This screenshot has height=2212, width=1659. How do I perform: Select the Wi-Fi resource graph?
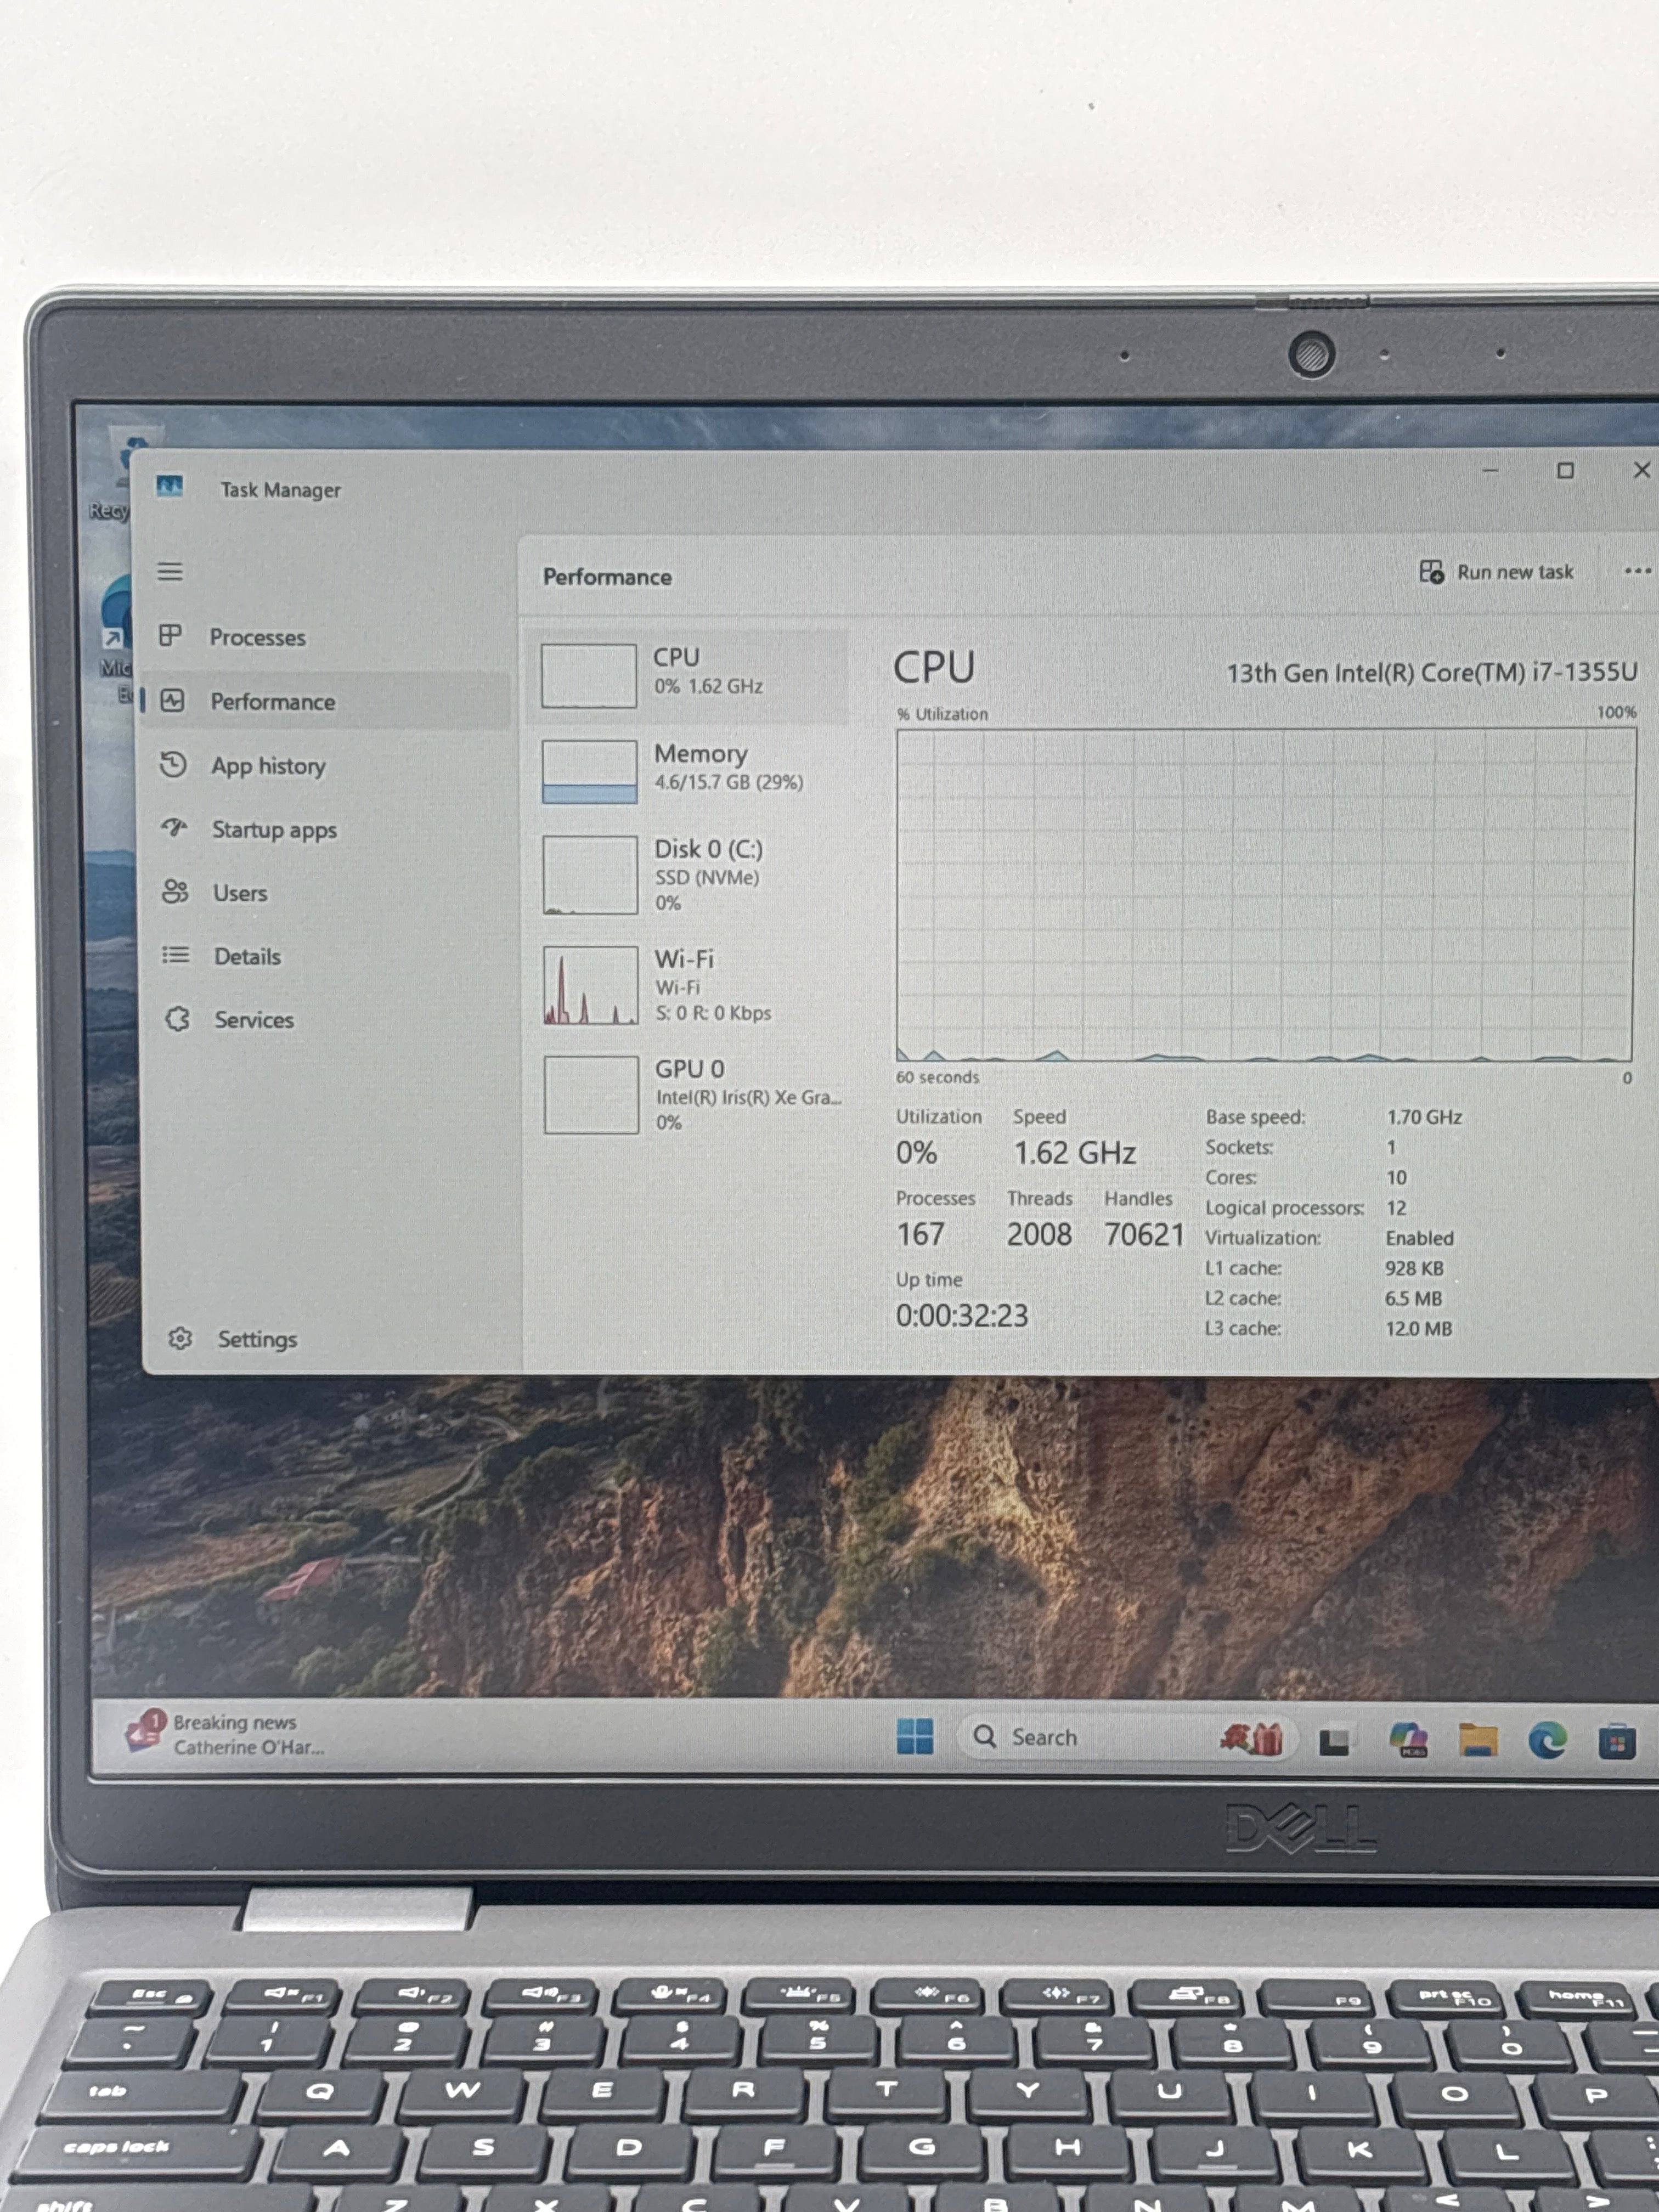(591, 985)
